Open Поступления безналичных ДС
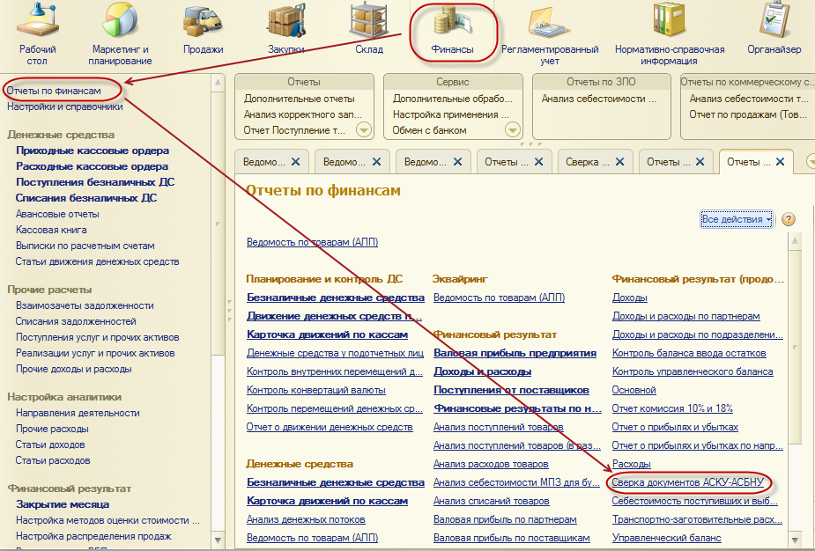Screen dimensions: 815x551 [95, 182]
